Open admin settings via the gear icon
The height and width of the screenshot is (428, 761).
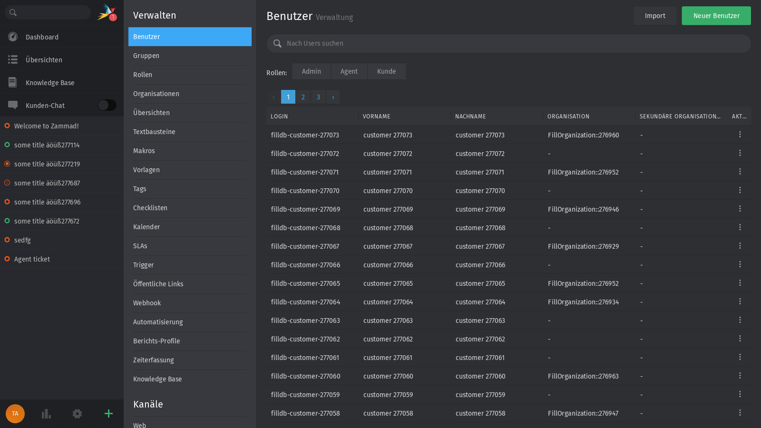click(x=77, y=414)
